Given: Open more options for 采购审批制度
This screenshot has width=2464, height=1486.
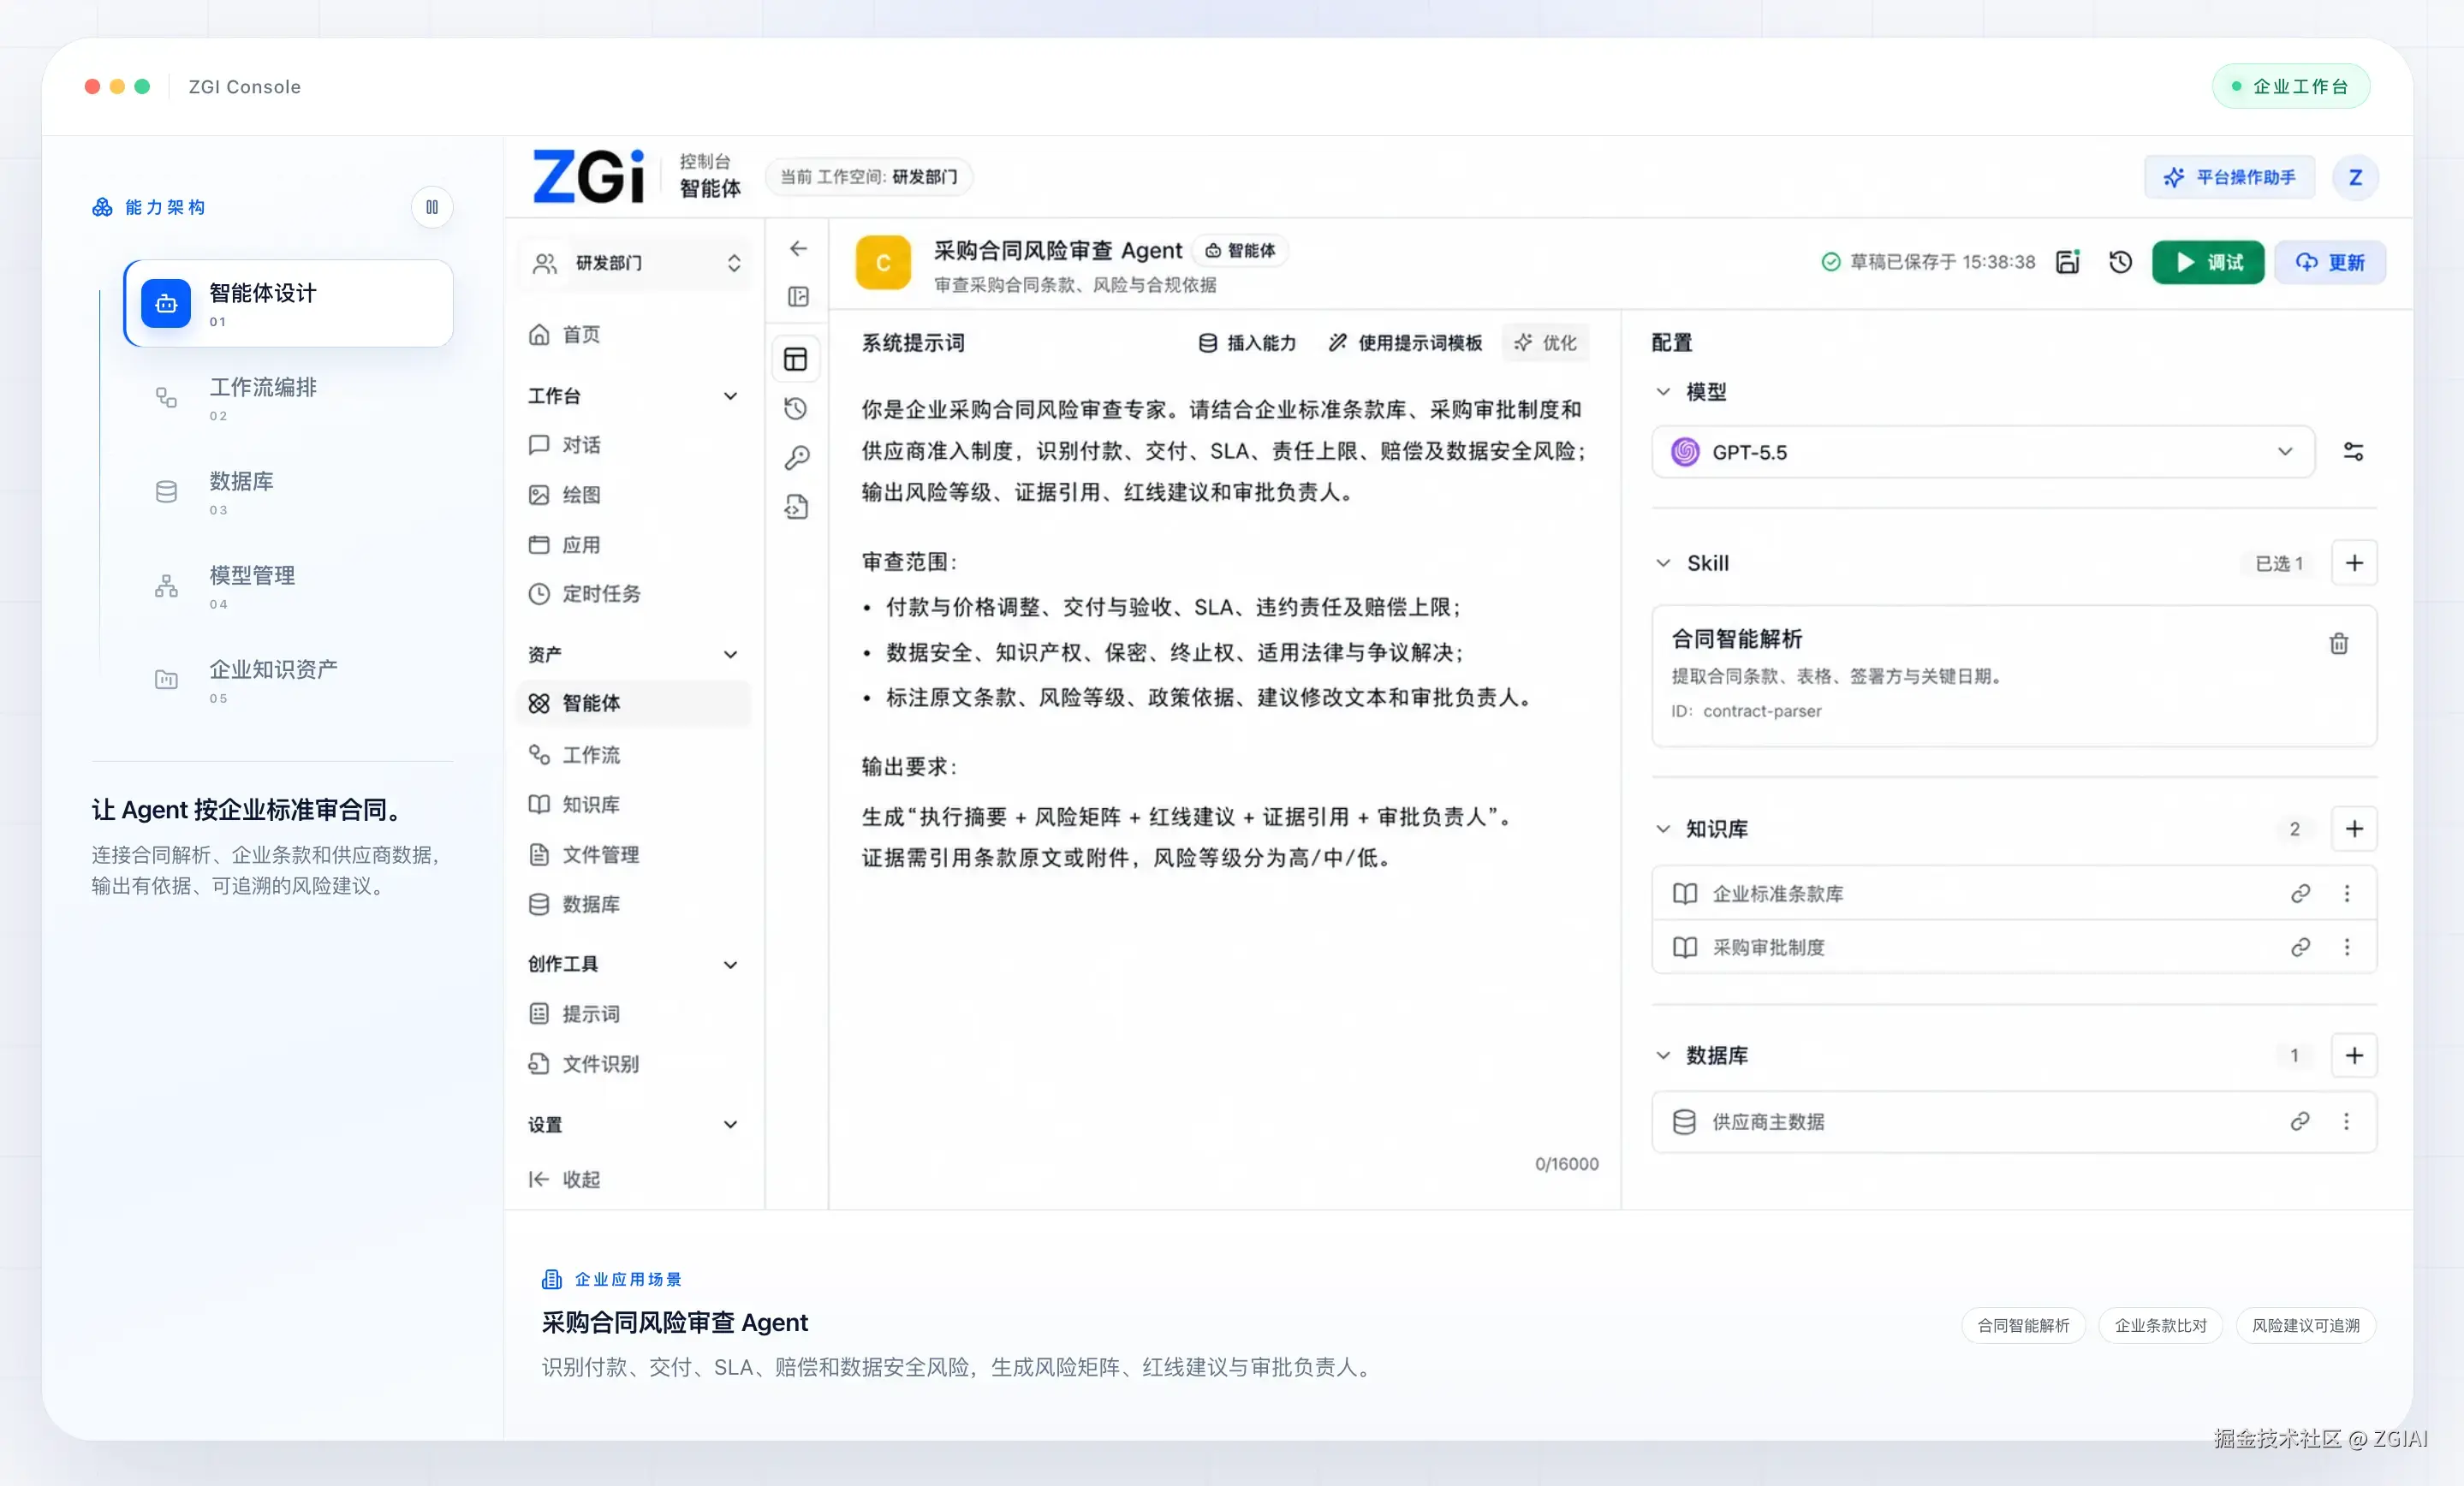Looking at the screenshot, I should coord(2347,947).
